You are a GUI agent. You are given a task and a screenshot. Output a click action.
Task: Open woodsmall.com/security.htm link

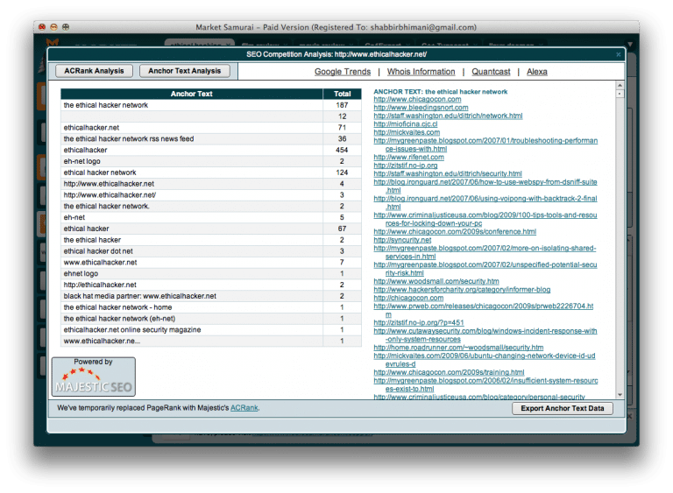pos(436,281)
